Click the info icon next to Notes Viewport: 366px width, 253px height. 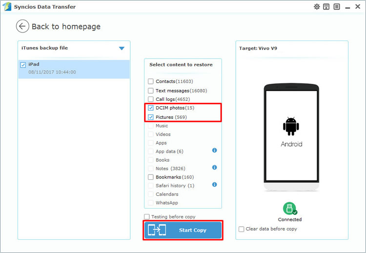214,167
